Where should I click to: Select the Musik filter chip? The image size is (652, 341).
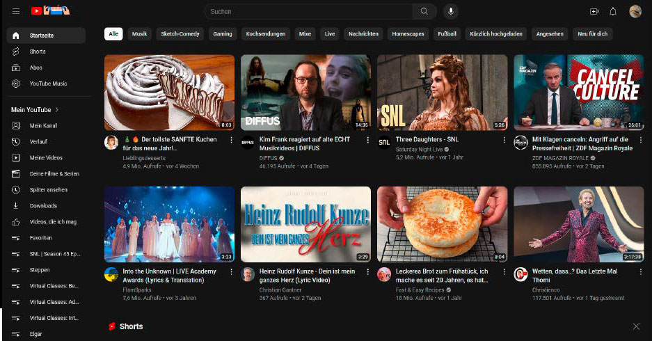(x=139, y=34)
